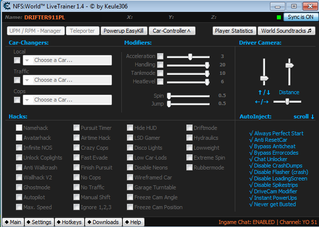Tick the Handling modifier checkbox
The height and width of the screenshot is (227, 319).
point(160,65)
